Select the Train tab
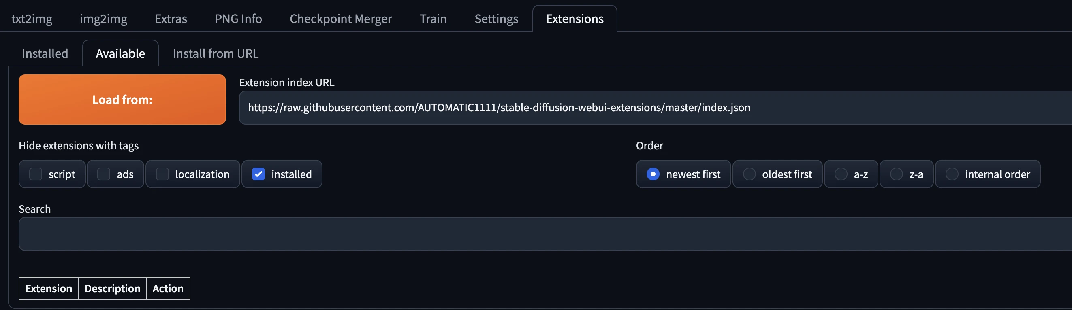 tap(433, 19)
